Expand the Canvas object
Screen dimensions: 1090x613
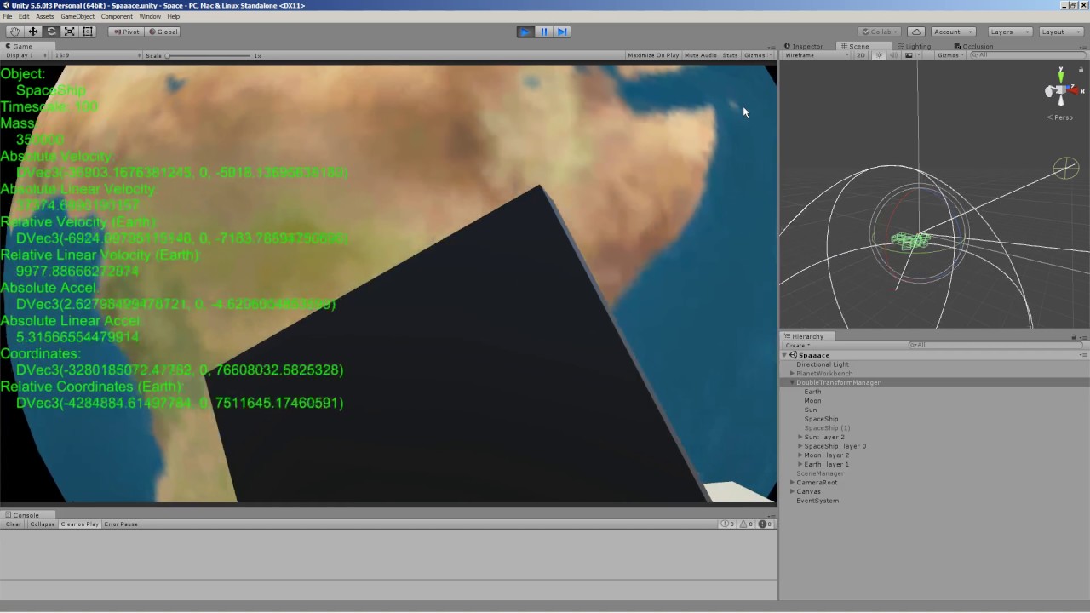tap(793, 491)
